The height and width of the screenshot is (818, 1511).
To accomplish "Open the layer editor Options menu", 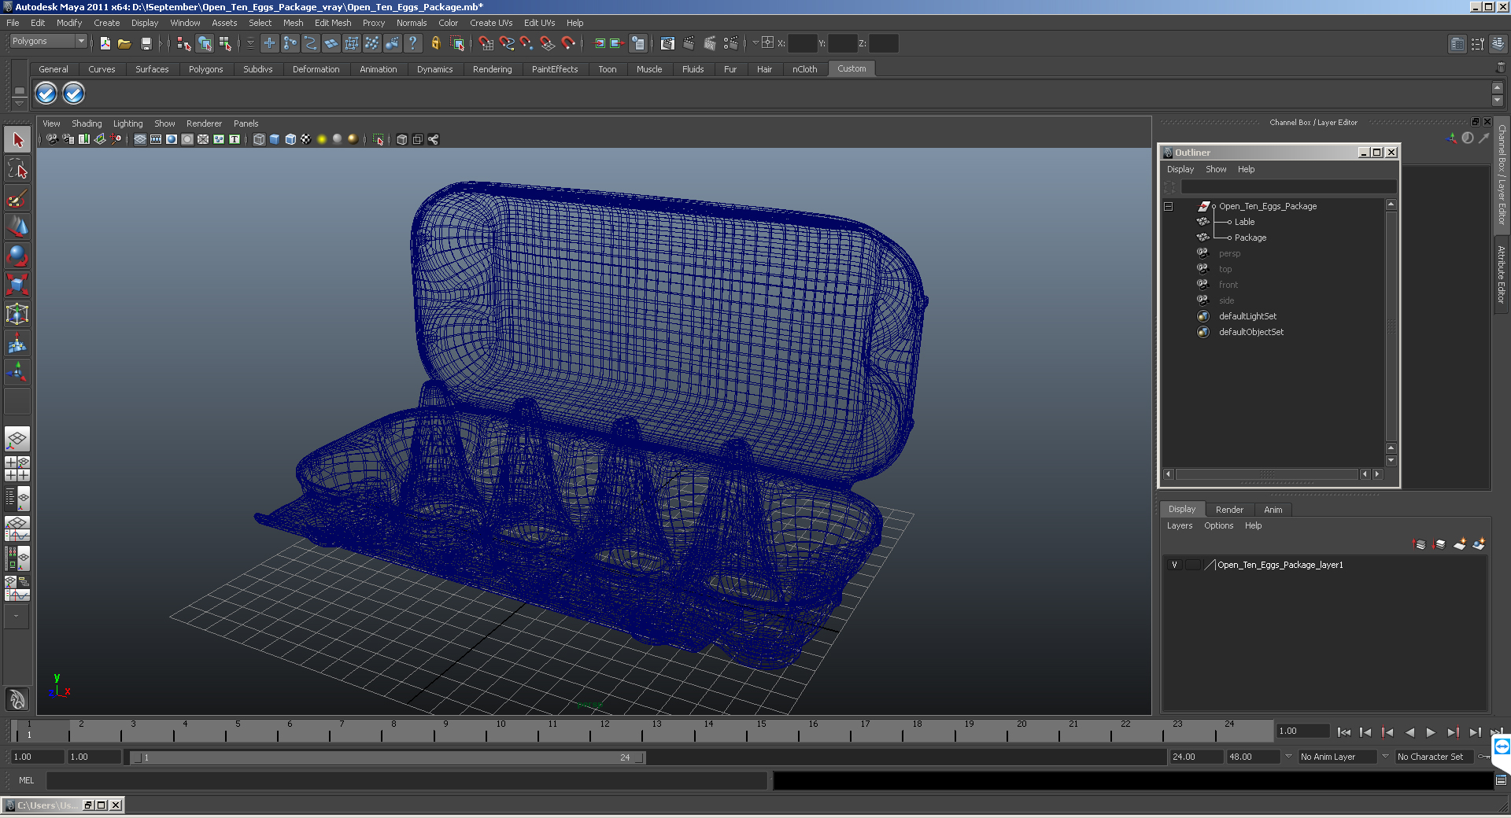I will (1218, 525).
